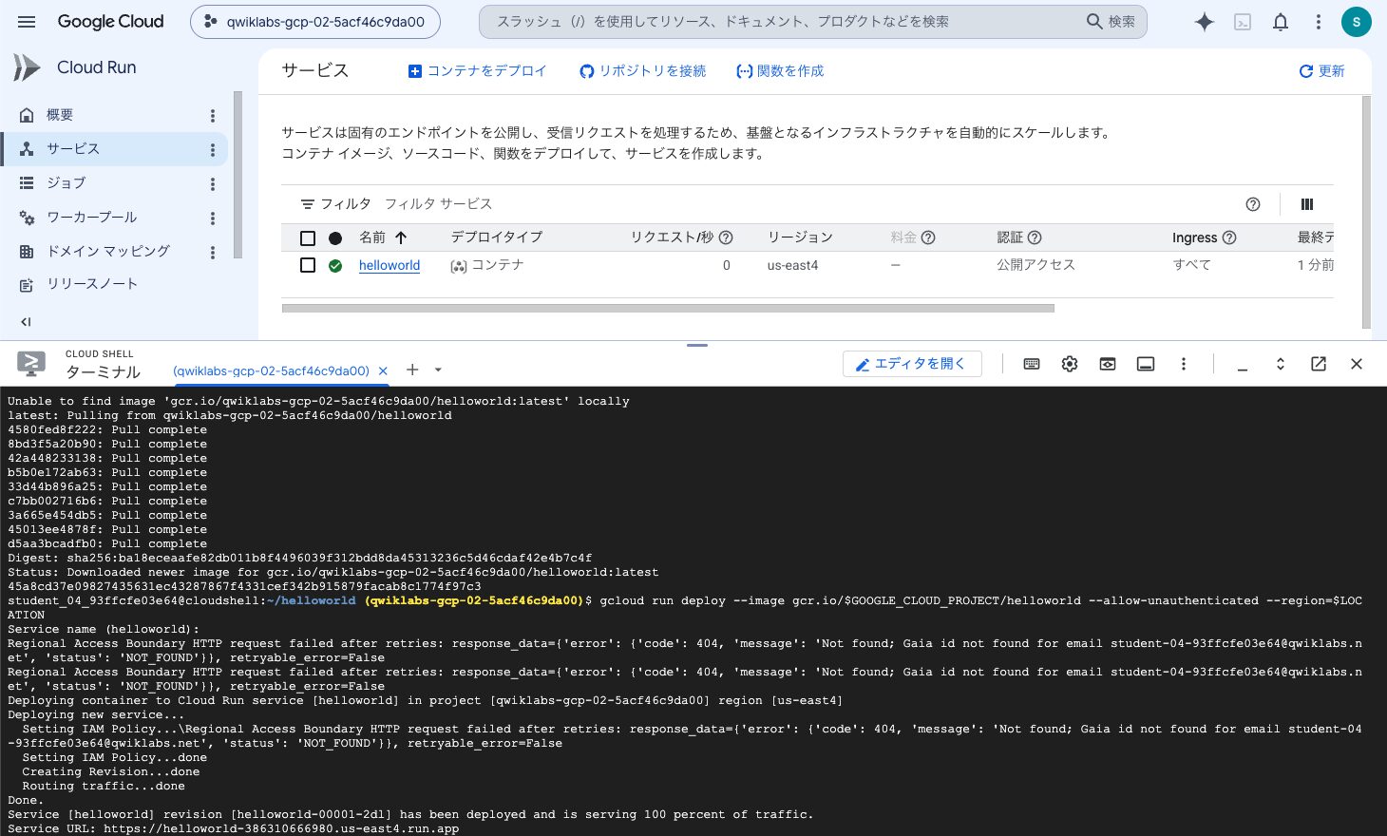Select ワーカープール in the sidebar

coord(91,218)
